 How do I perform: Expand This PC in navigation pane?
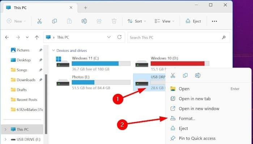(6, 129)
